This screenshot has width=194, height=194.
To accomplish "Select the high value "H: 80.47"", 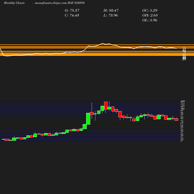I will pos(111,10).
